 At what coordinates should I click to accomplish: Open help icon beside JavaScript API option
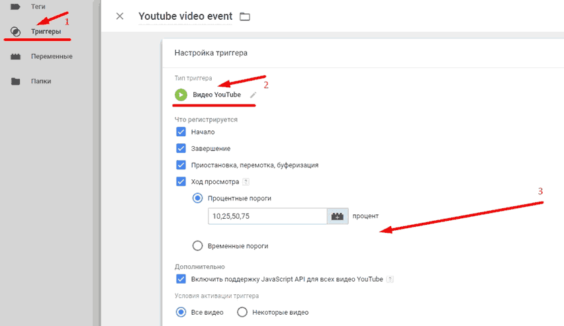click(x=390, y=279)
